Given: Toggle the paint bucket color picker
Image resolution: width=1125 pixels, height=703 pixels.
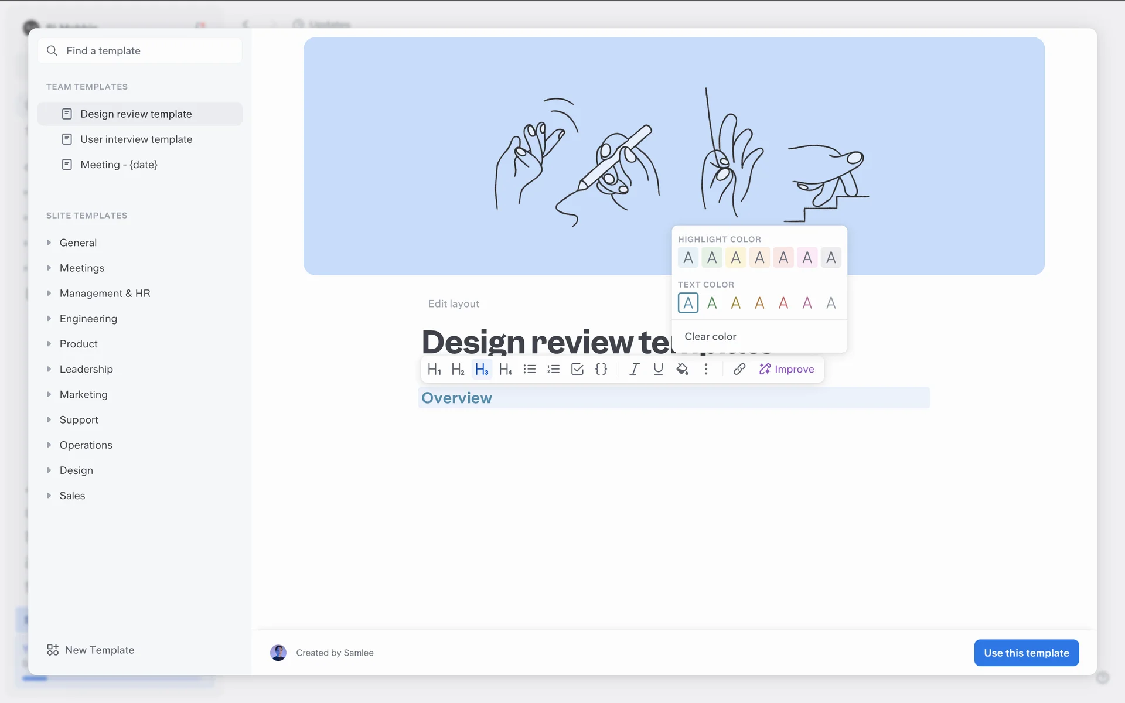Looking at the screenshot, I should click(x=682, y=369).
